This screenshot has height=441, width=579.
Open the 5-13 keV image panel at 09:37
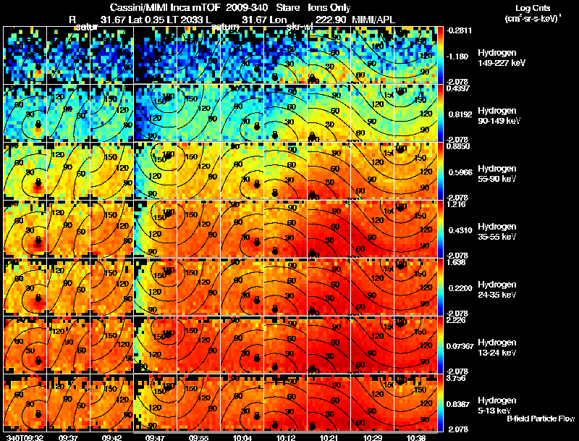click(x=68, y=403)
